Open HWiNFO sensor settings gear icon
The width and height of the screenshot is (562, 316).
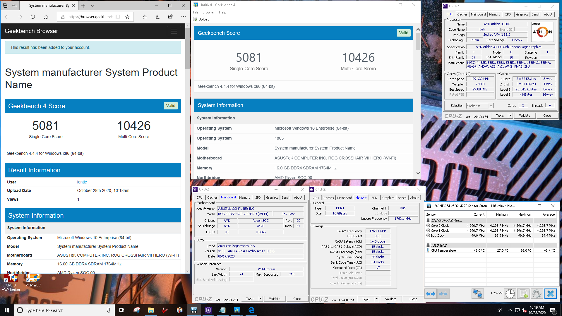coord(537,293)
